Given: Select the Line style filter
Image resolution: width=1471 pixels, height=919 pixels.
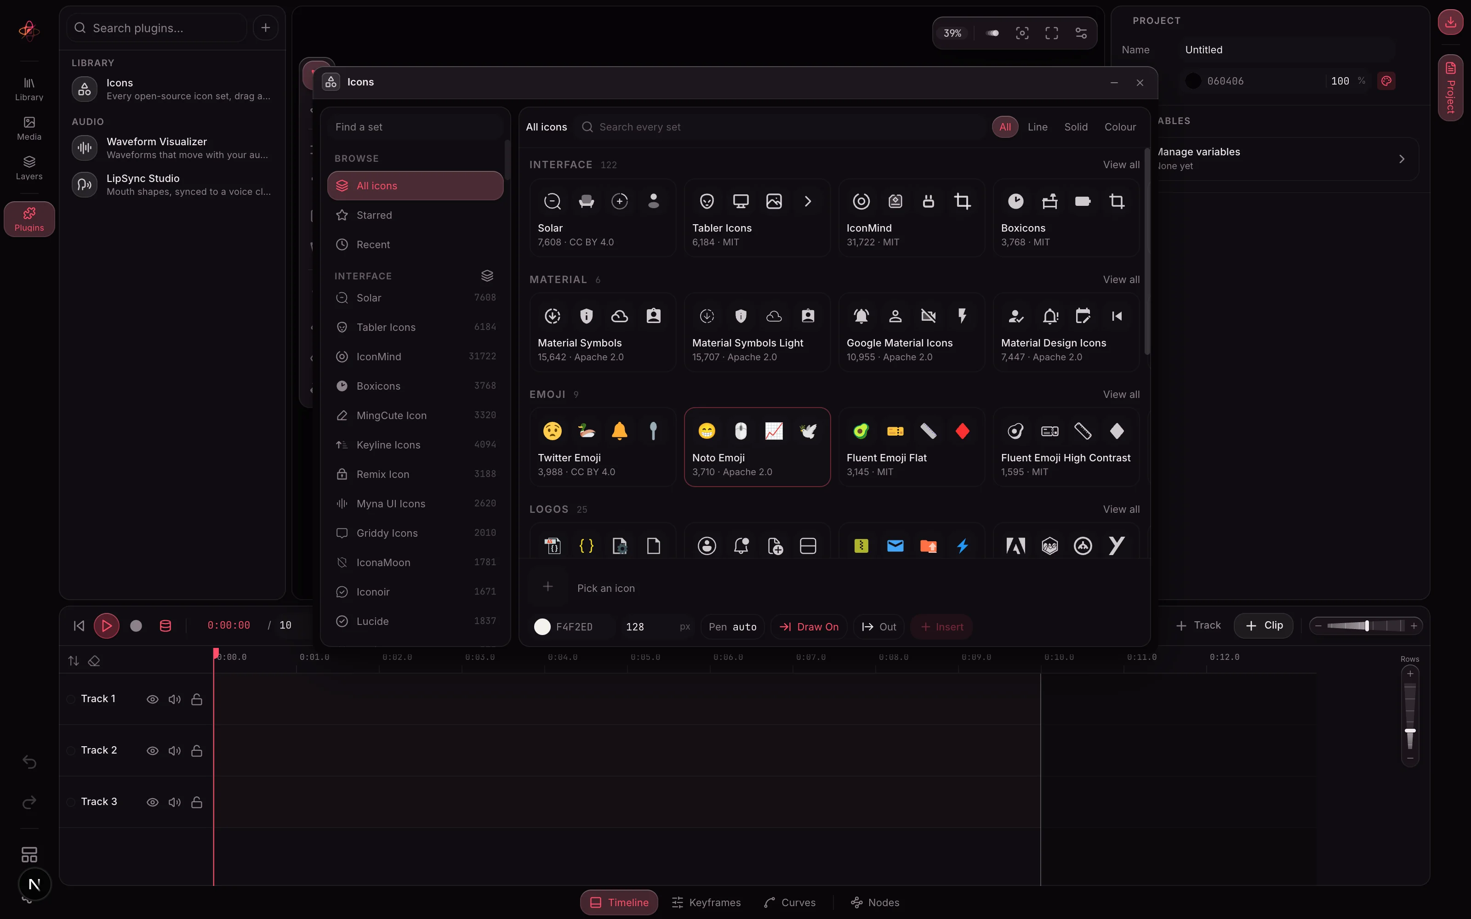Looking at the screenshot, I should point(1038,127).
